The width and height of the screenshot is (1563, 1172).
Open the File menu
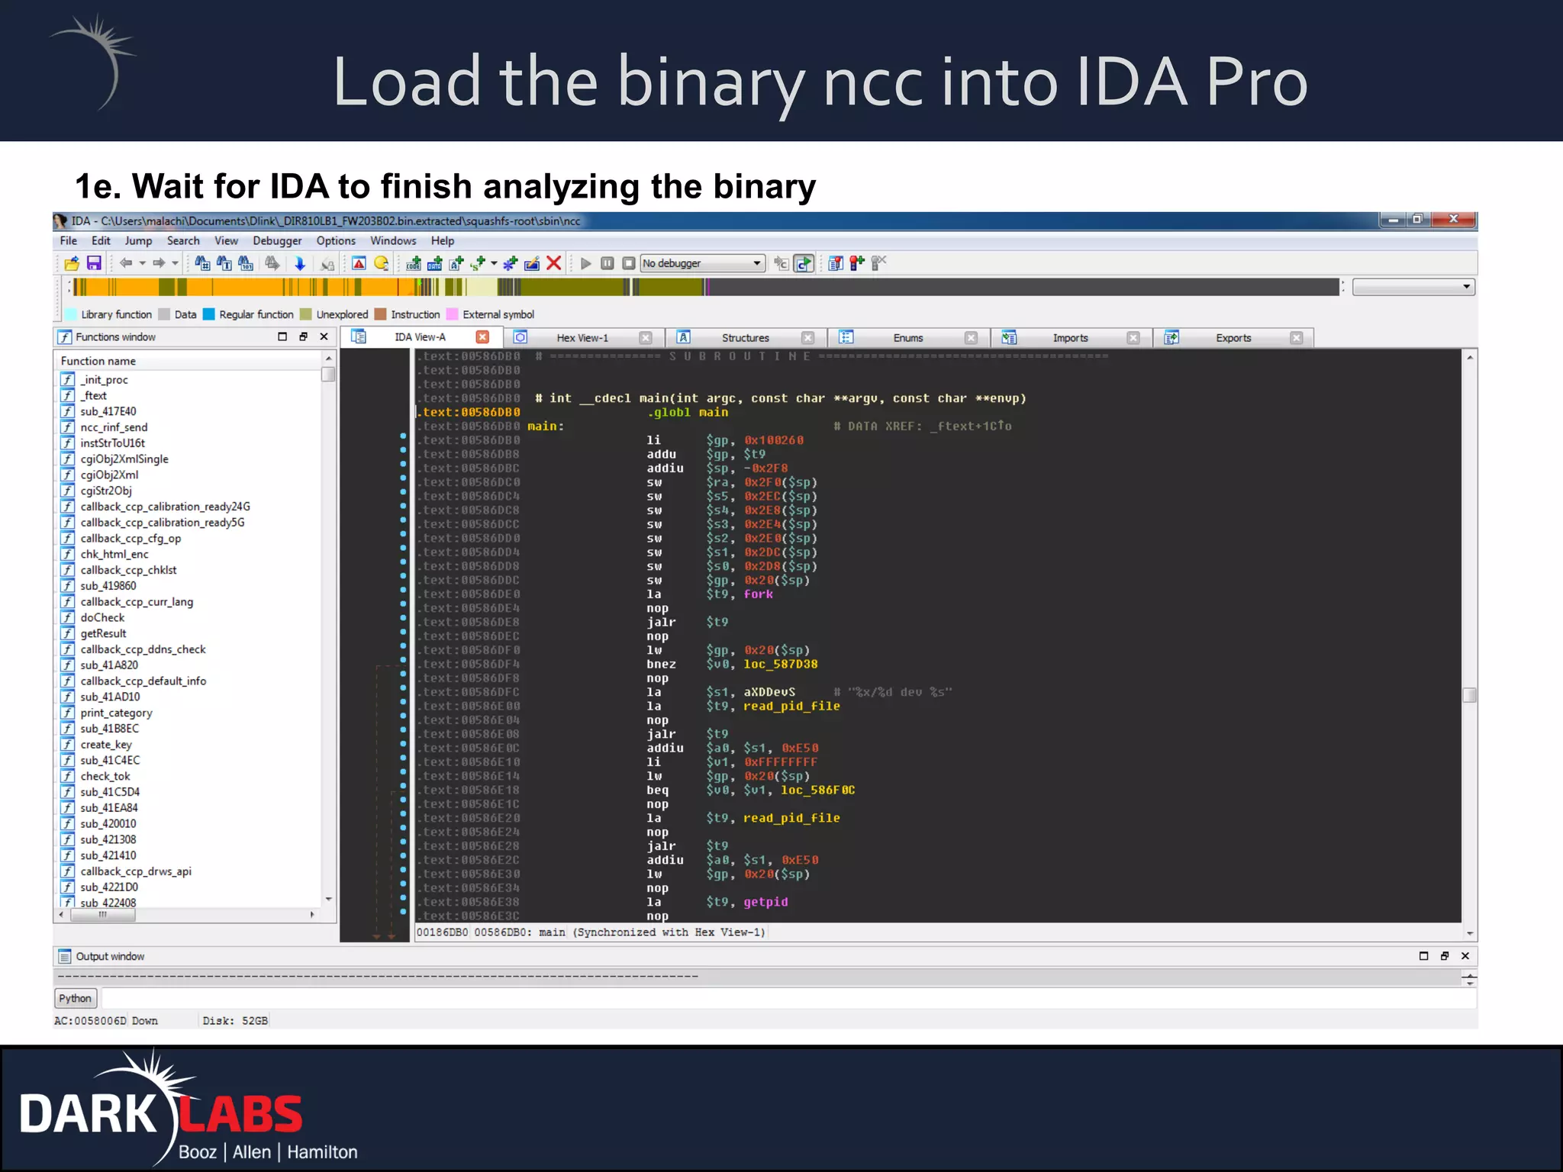click(69, 240)
